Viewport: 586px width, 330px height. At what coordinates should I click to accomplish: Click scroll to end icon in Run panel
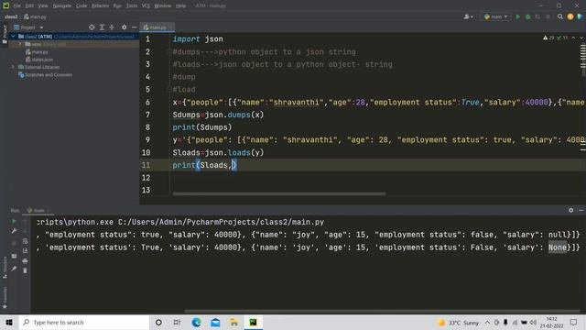(x=25, y=250)
